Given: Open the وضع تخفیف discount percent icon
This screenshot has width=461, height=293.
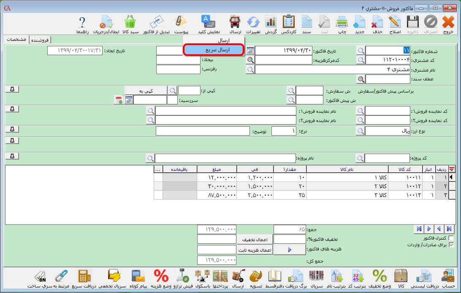Looking at the screenshot, I should point(380,278).
